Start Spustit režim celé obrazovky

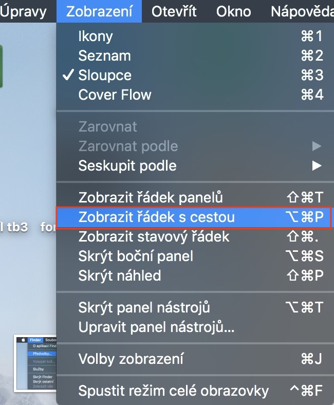point(173,391)
